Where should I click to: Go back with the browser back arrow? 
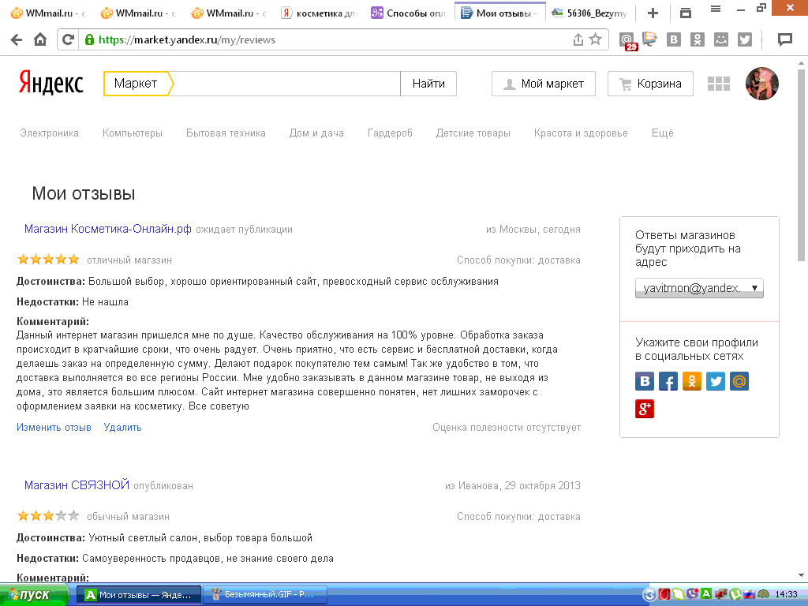point(17,39)
